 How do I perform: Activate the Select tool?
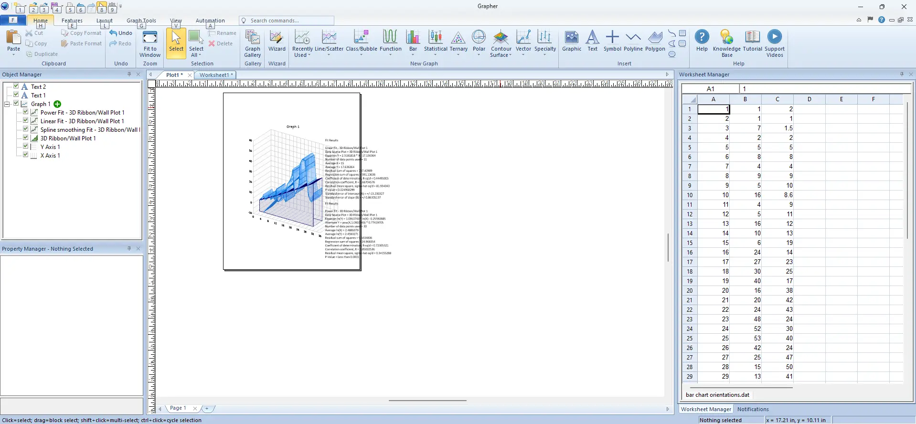click(176, 43)
